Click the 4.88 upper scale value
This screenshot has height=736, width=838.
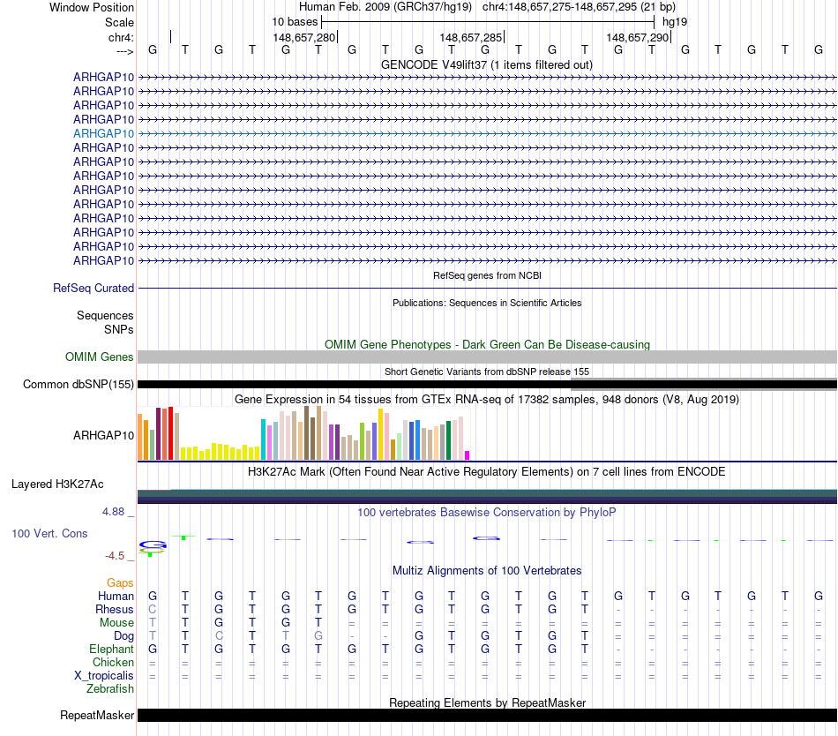click(113, 512)
